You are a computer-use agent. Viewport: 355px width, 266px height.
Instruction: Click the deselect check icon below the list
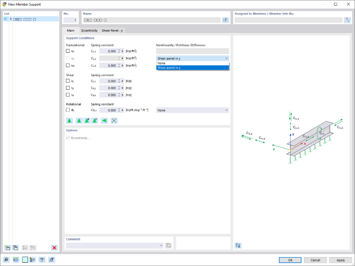click(33, 248)
